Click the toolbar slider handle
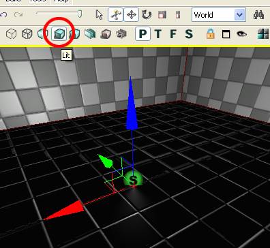This screenshot has width=270, height=248. [x=80, y=14]
